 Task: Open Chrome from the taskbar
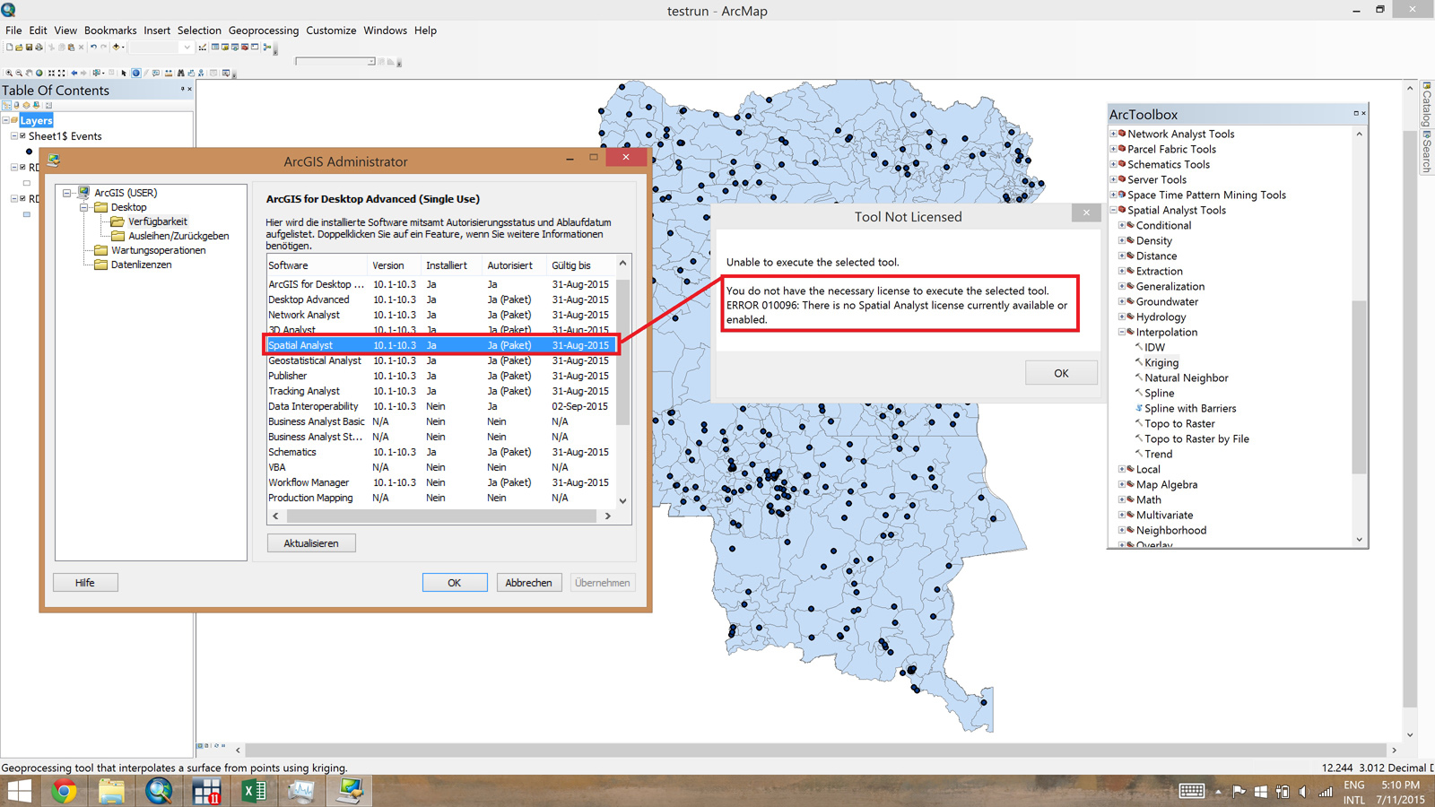tap(64, 791)
